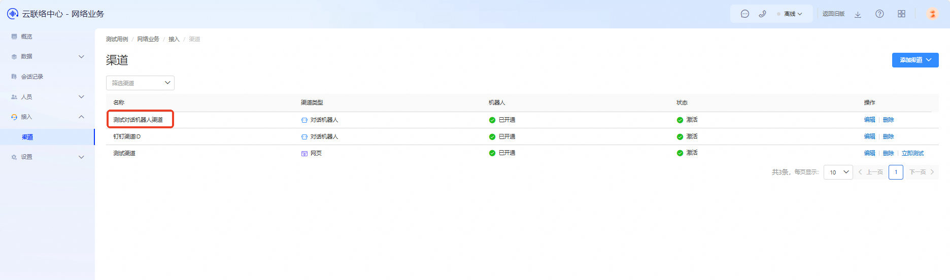950x280 pixels.
Task: Click the 测试对话机器人渠道 name cell
Action: click(x=138, y=120)
